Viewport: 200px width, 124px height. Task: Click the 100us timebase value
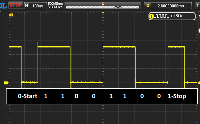click(x=38, y=6)
